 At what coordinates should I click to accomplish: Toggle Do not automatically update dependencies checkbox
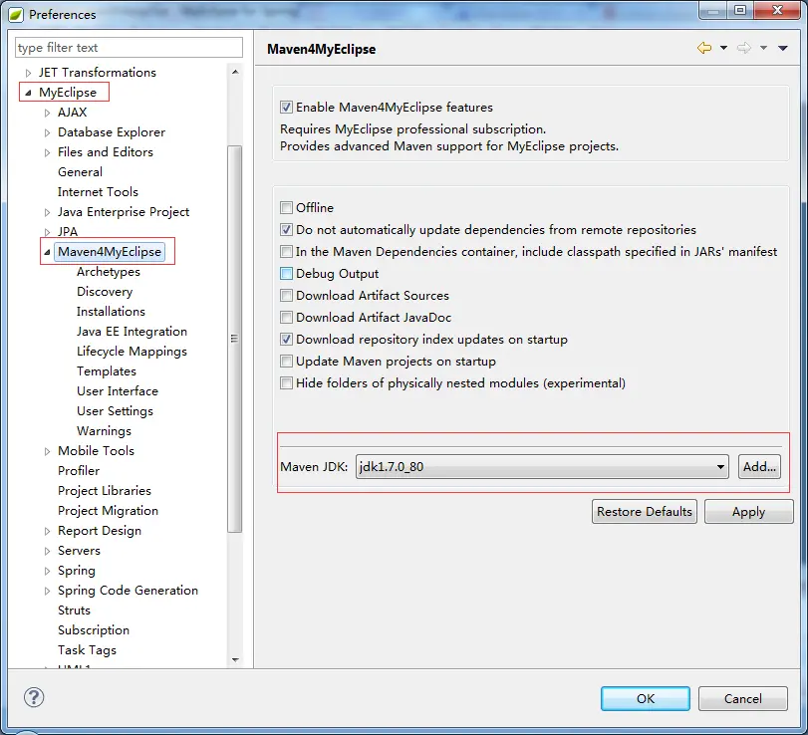286,230
